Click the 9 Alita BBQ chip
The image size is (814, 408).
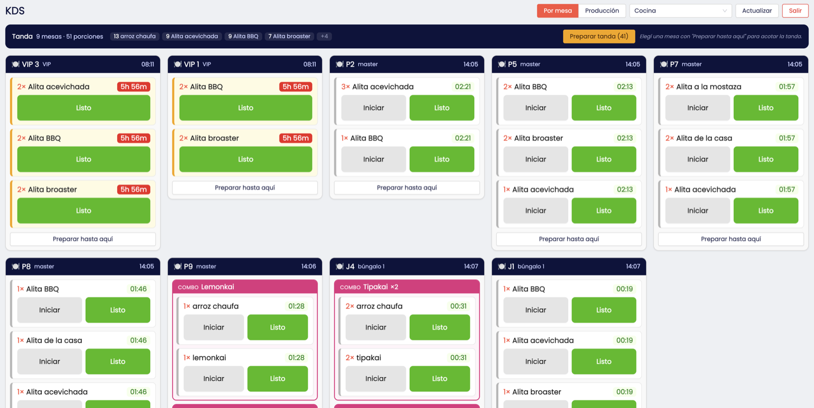[x=243, y=36]
